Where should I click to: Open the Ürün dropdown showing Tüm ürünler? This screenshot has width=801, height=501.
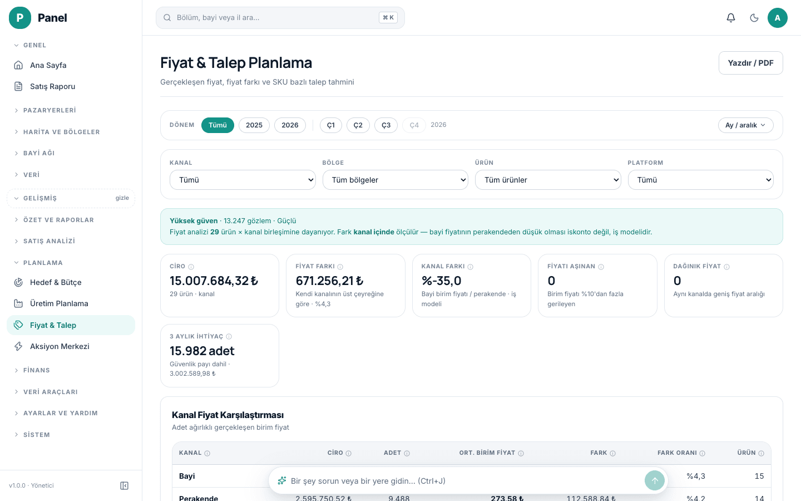pyautogui.click(x=548, y=180)
